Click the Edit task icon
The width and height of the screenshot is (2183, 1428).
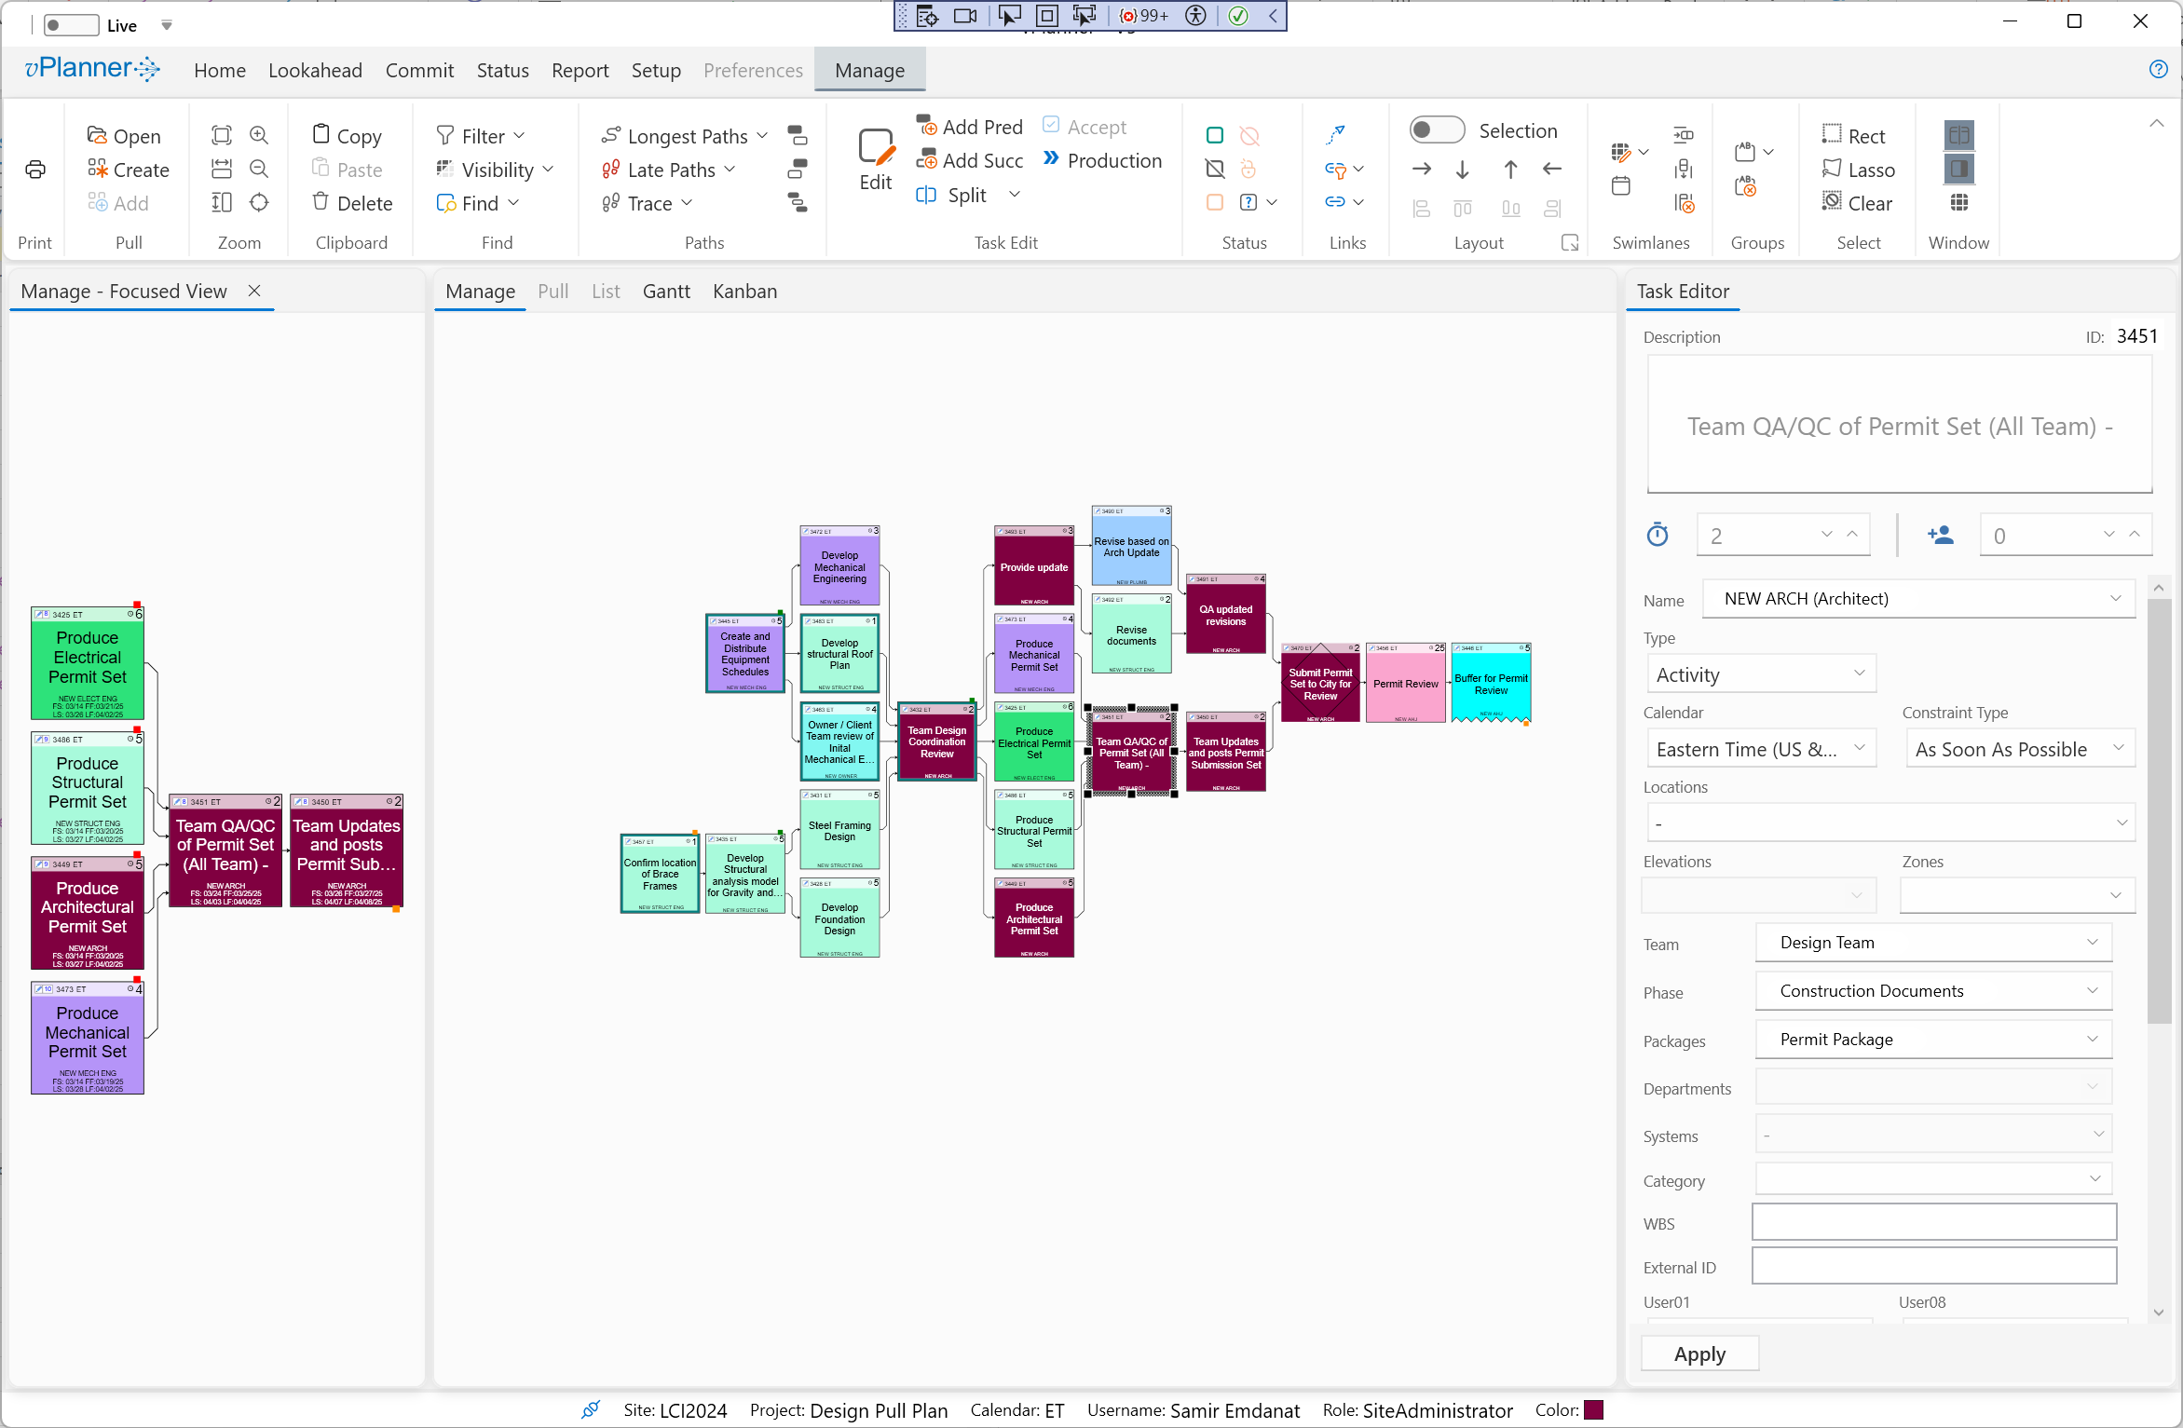pos(876,159)
